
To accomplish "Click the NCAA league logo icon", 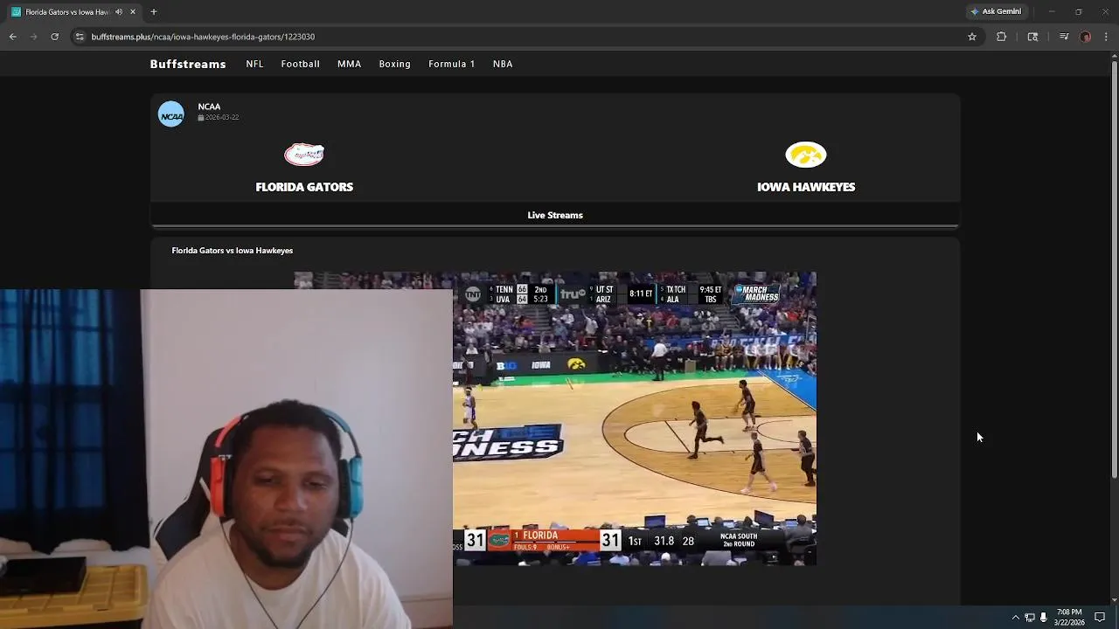I will (x=171, y=114).
